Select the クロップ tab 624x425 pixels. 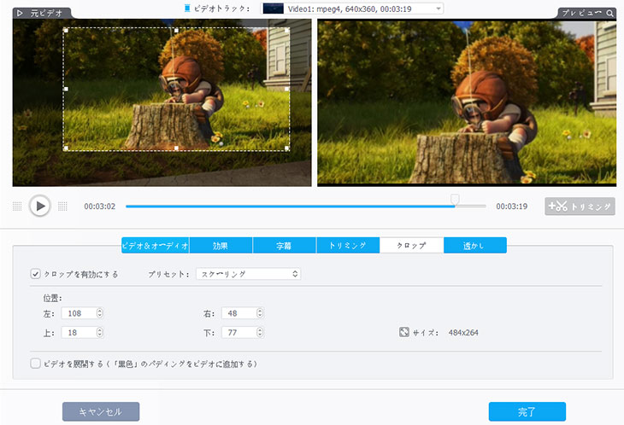coord(411,246)
